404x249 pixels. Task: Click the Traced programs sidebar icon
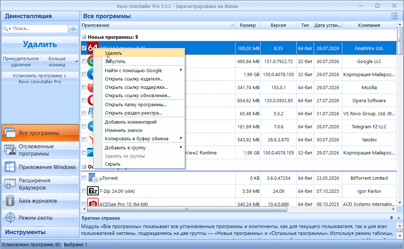tap(10, 150)
